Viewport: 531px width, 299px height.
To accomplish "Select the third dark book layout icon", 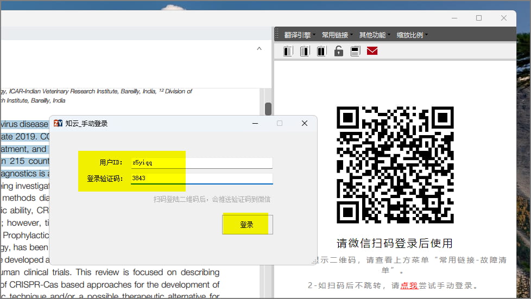I will tap(321, 51).
